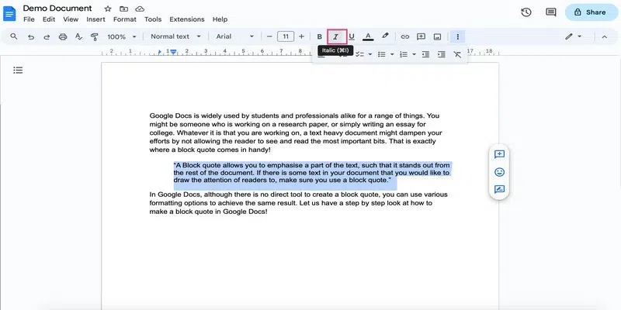Open the highlight color pen
621x310 pixels.
click(x=385, y=36)
